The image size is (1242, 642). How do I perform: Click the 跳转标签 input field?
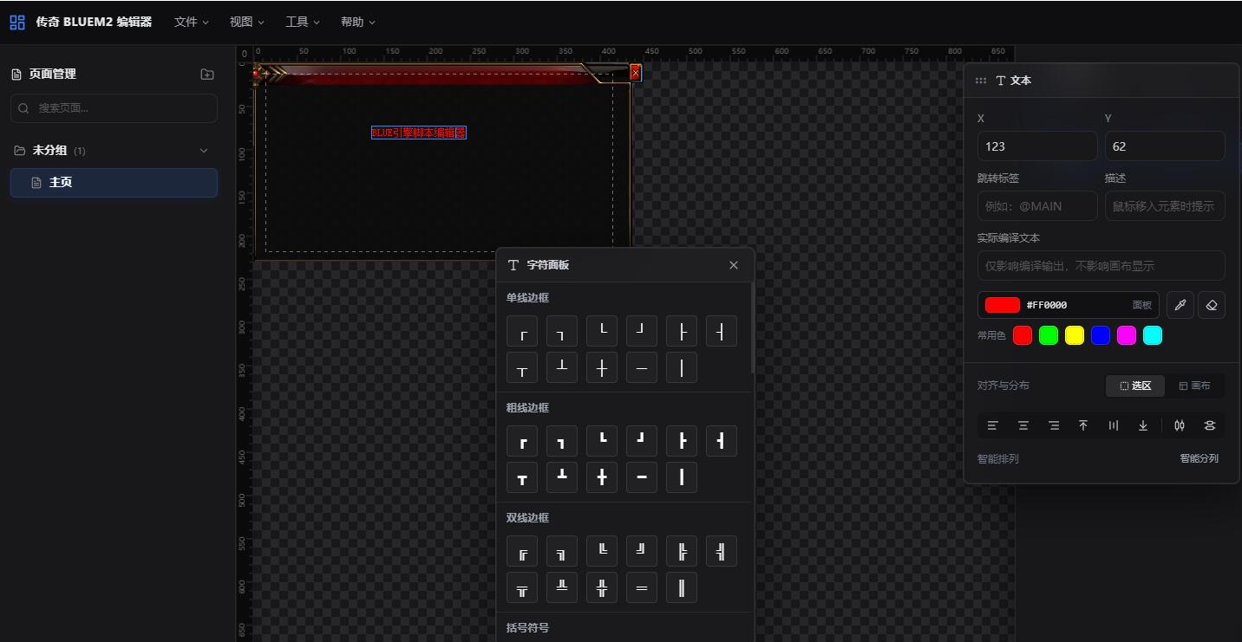tap(1037, 206)
